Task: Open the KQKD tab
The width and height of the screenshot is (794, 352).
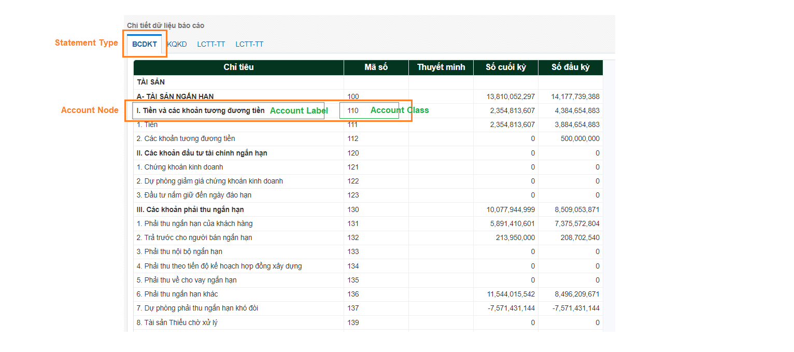Action: (x=177, y=44)
